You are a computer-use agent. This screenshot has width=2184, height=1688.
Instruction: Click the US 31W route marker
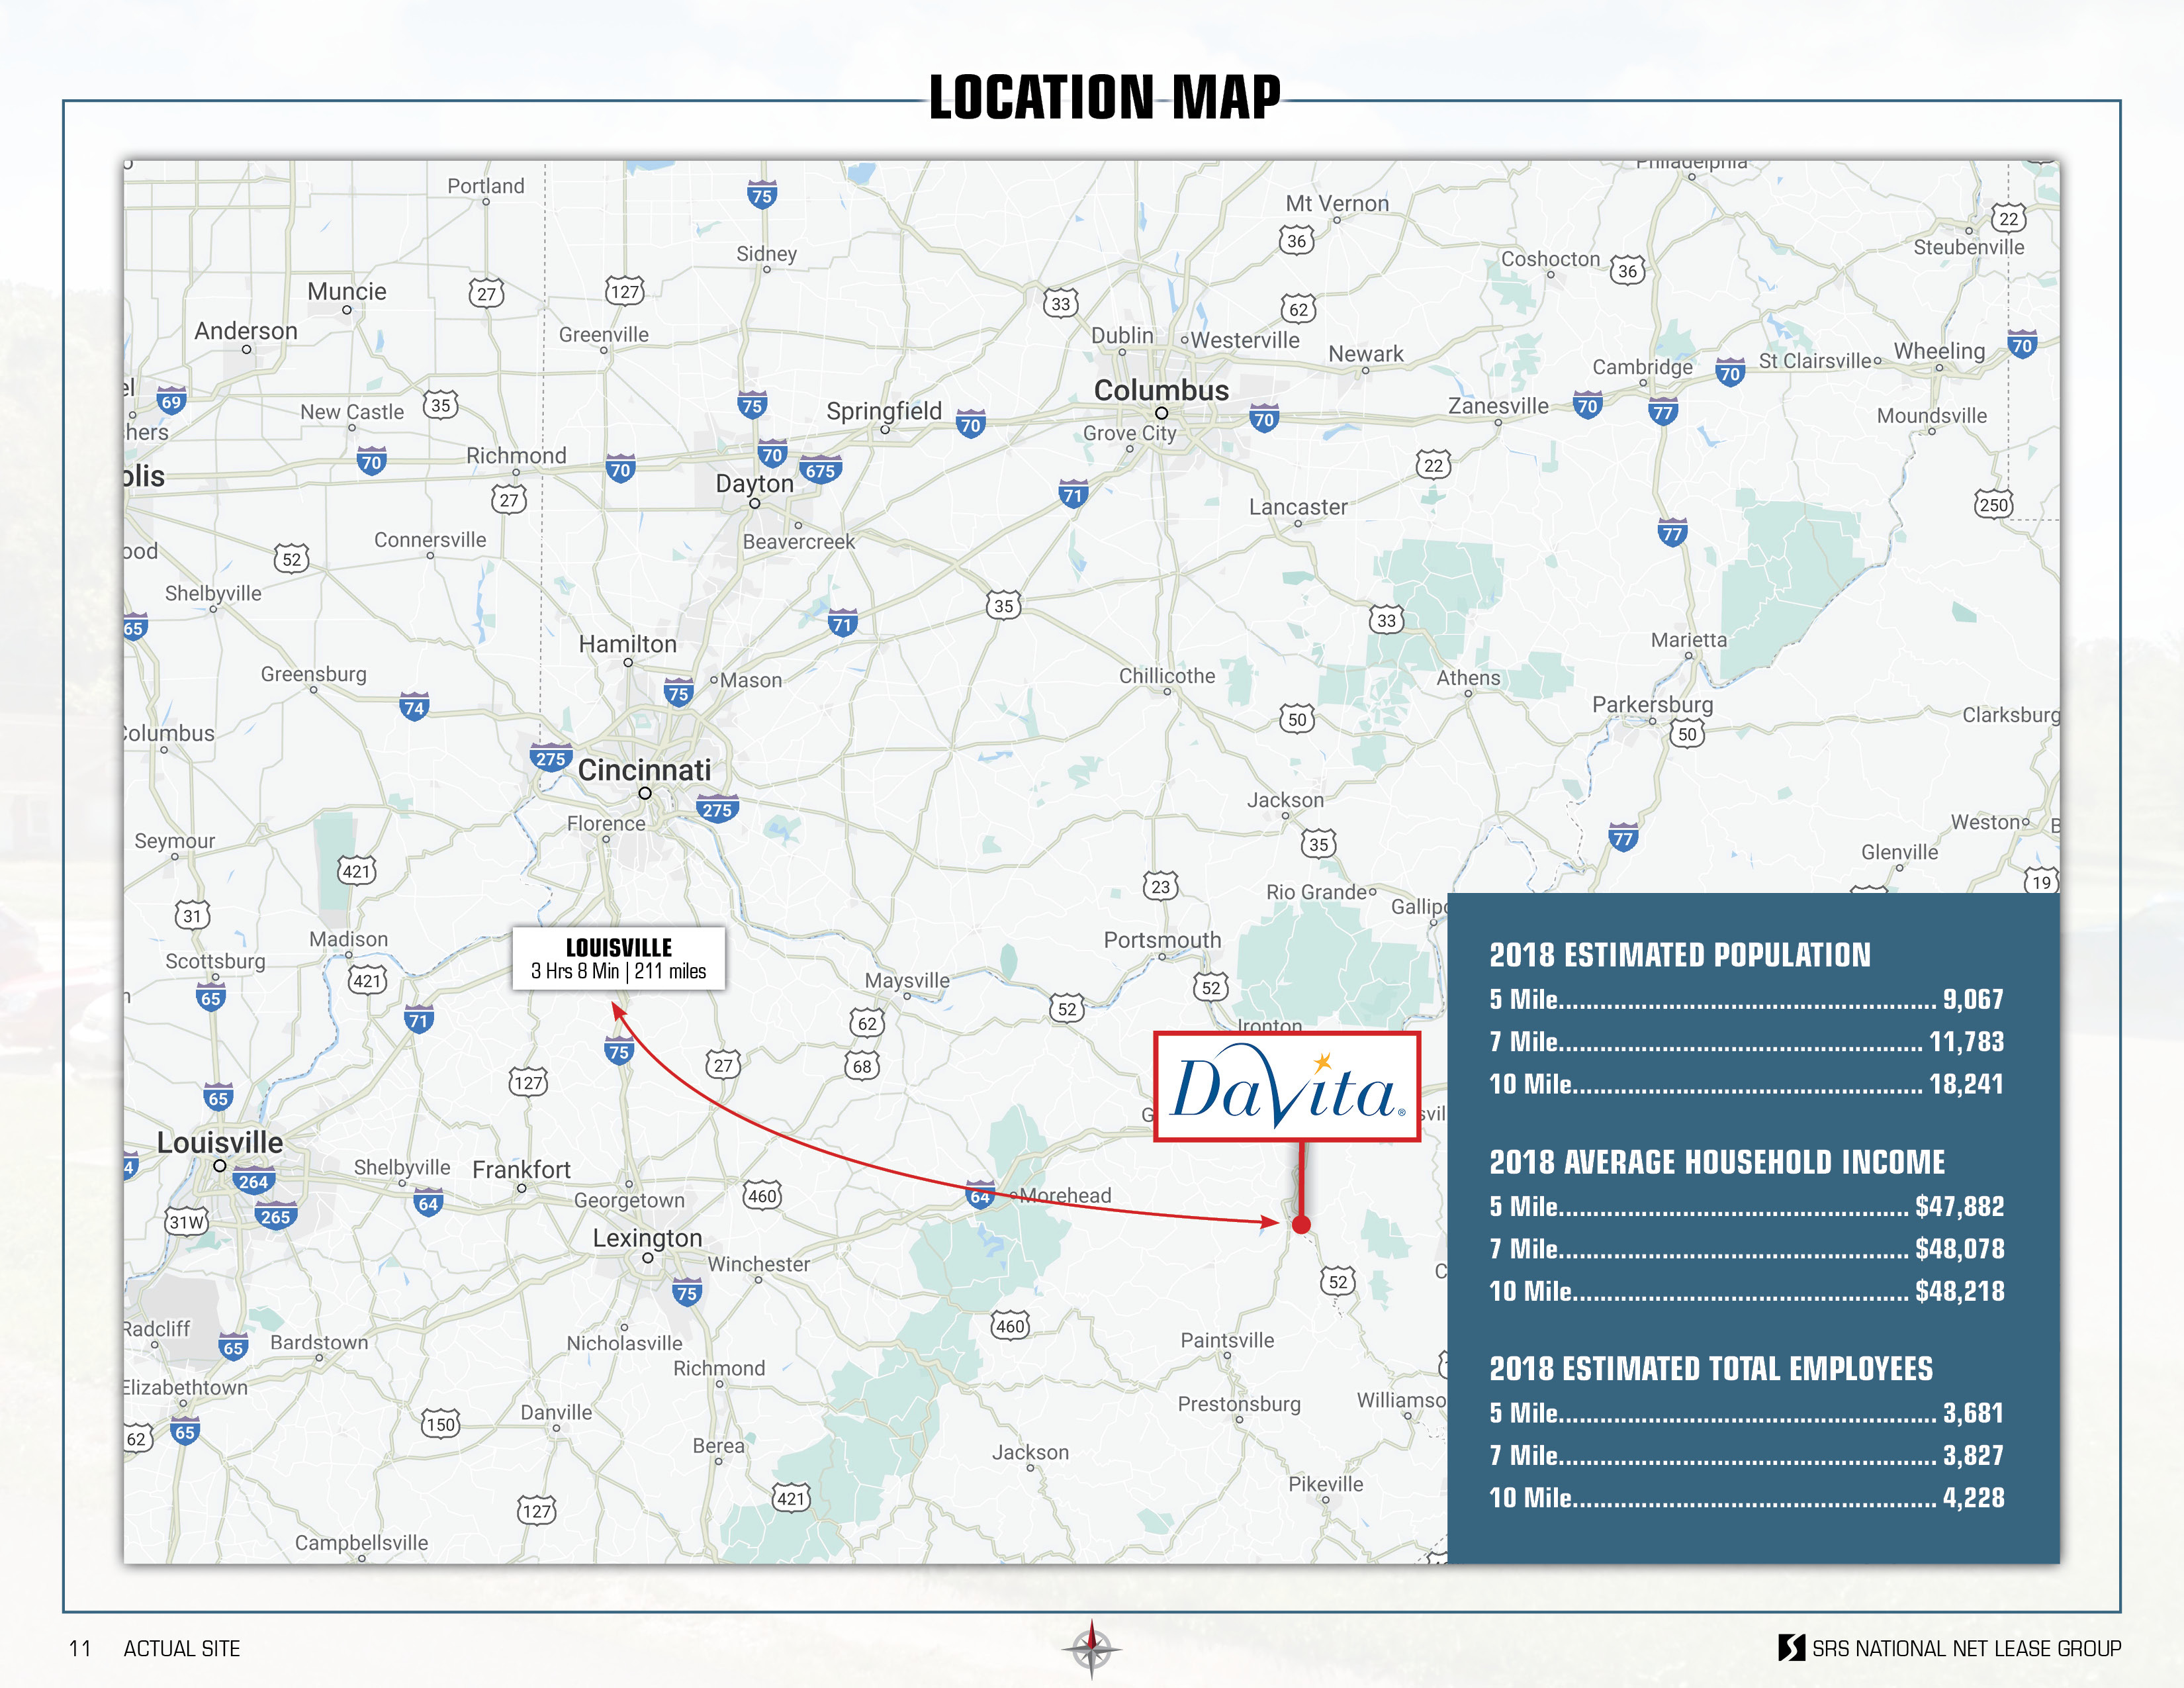point(186,1221)
